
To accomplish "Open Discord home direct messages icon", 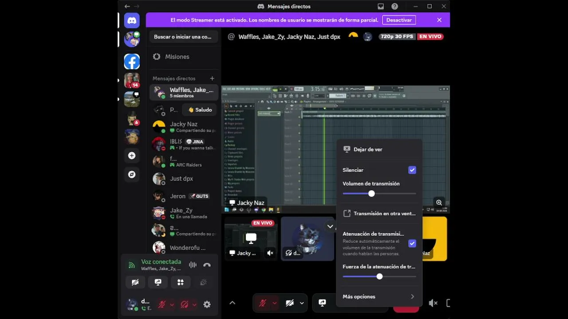I will [132, 20].
